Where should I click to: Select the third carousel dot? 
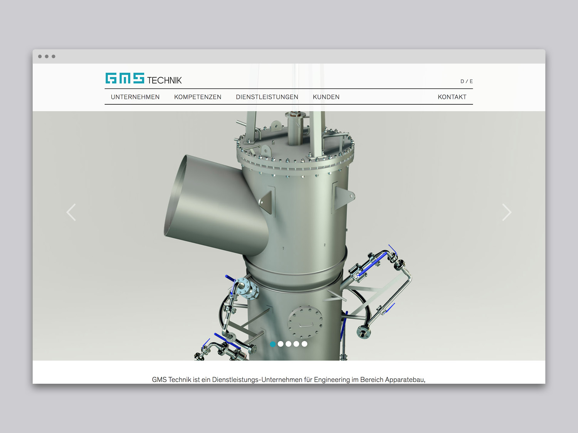(289, 344)
